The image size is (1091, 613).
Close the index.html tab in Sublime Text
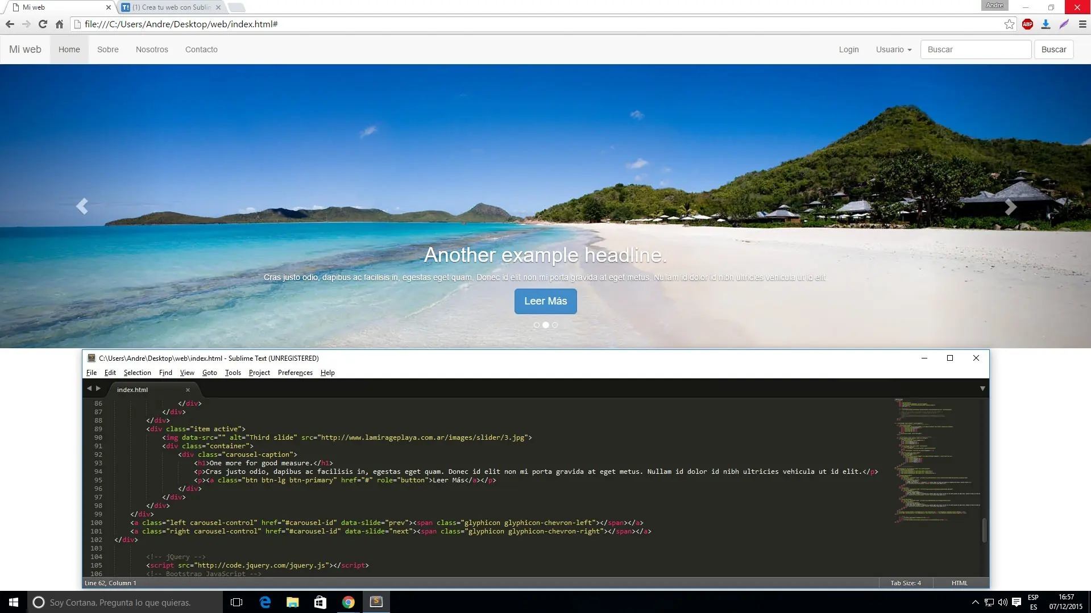(188, 390)
